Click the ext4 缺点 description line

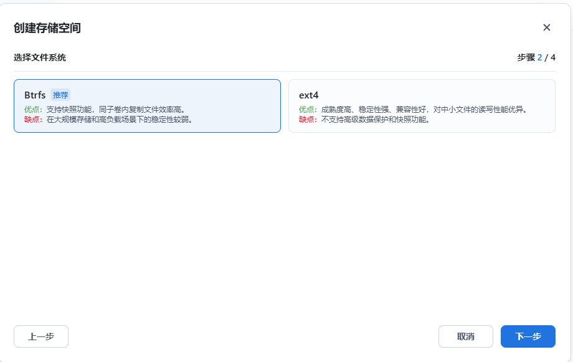[364, 120]
